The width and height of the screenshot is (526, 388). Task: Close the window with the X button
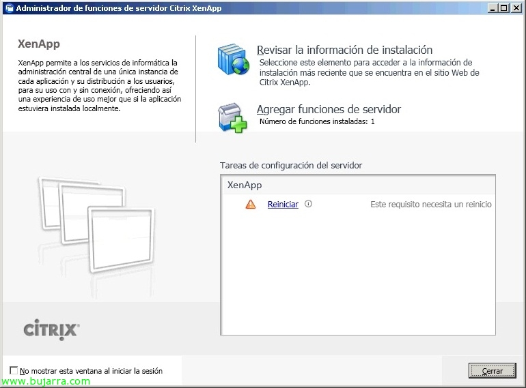[516, 8]
